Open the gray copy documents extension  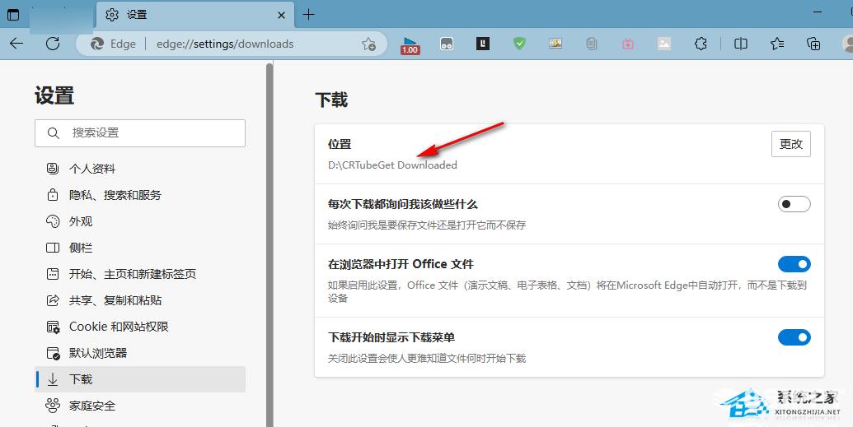coord(592,44)
